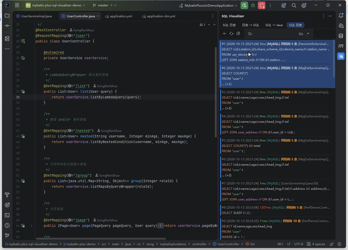The width and height of the screenshot is (348, 250).
Task: Open Search Everywhere magnifier
Action: 294,5
